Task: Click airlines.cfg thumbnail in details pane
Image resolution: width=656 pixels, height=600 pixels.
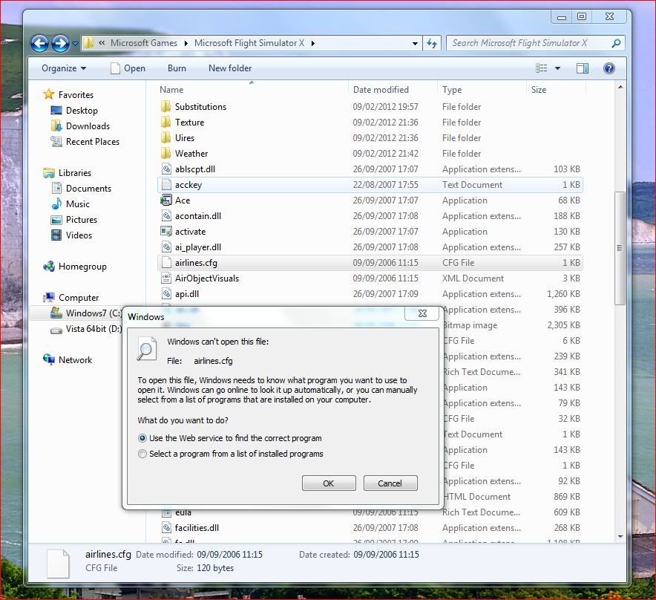Action: point(58,563)
